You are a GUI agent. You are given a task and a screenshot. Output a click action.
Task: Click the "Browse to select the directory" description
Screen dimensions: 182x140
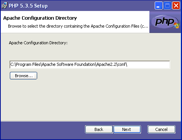pyautogui.click(x=78, y=26)
